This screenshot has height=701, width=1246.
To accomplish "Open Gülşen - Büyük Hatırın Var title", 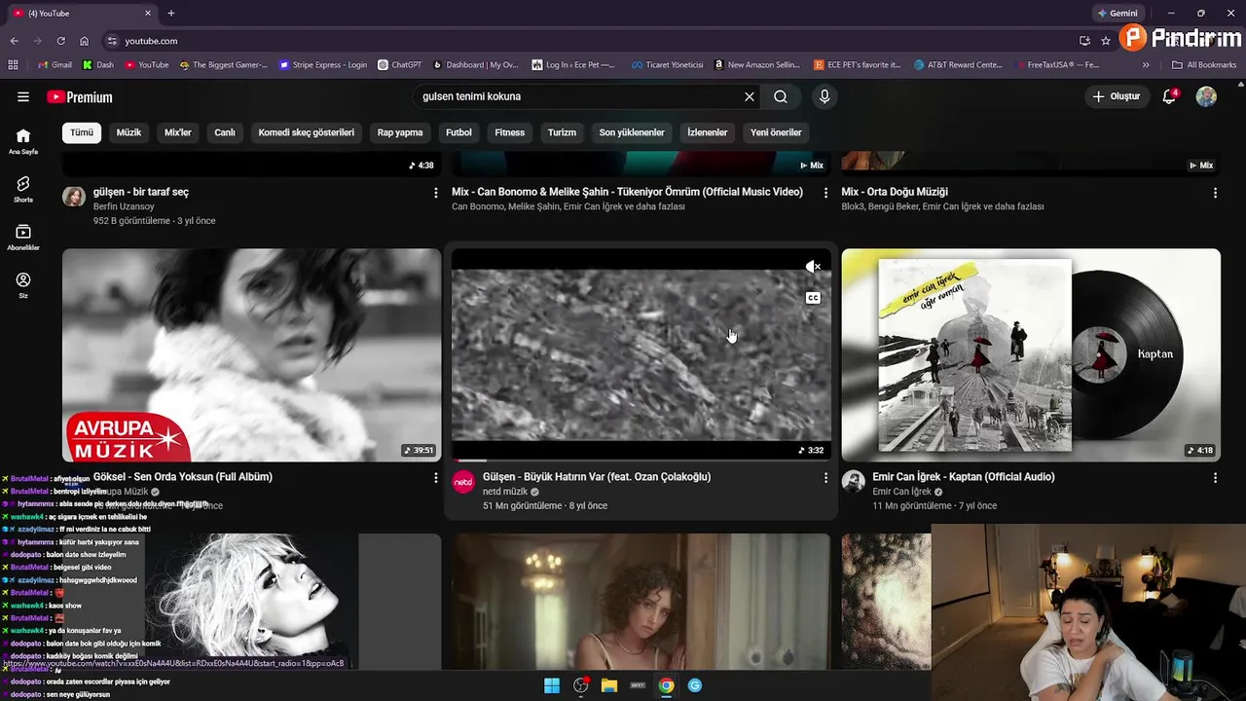I will point(597,477).
